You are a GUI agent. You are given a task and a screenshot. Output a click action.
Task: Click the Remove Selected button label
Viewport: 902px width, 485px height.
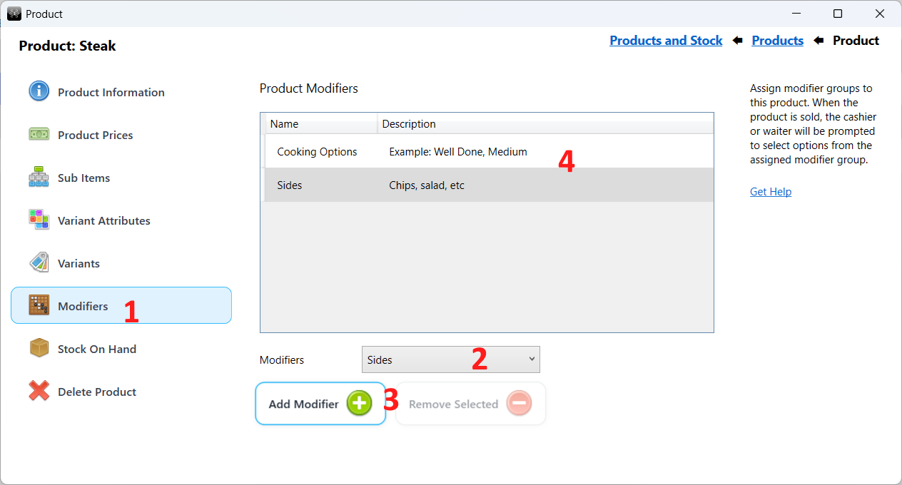click(453, 404)
